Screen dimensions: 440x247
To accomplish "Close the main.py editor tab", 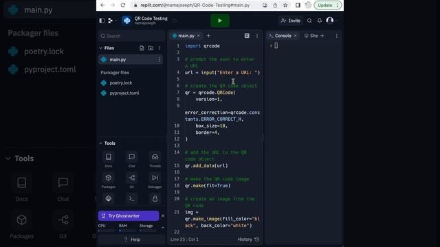I will [x=199, y=36].
